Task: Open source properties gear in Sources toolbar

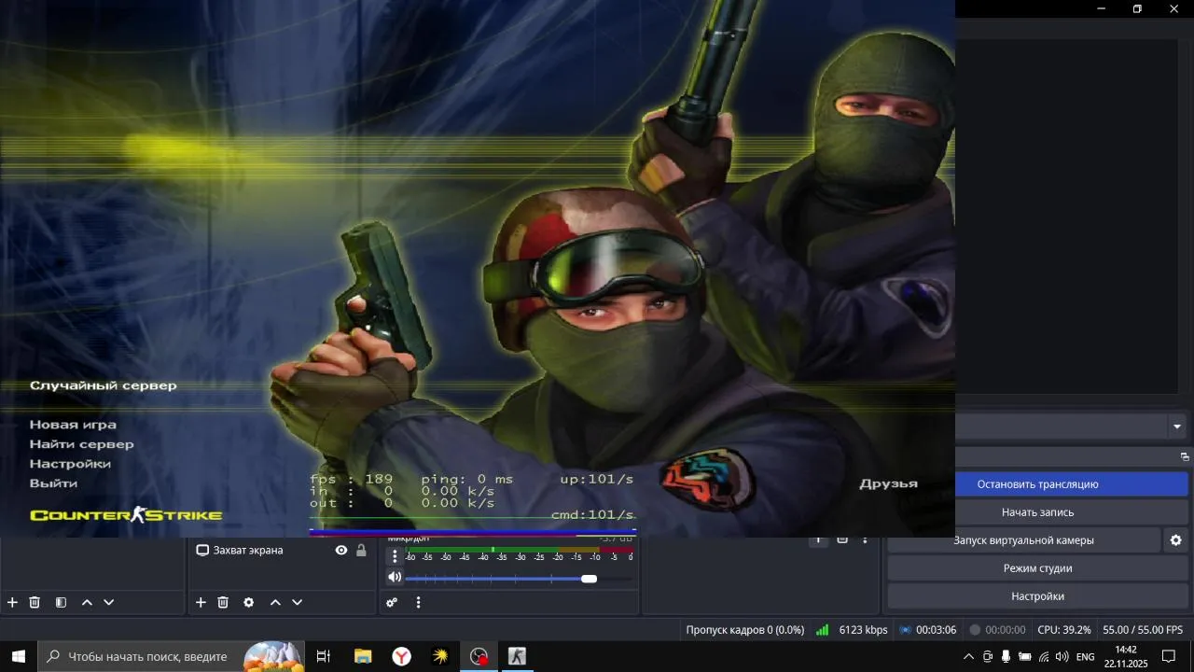Action: pos(248,603)
